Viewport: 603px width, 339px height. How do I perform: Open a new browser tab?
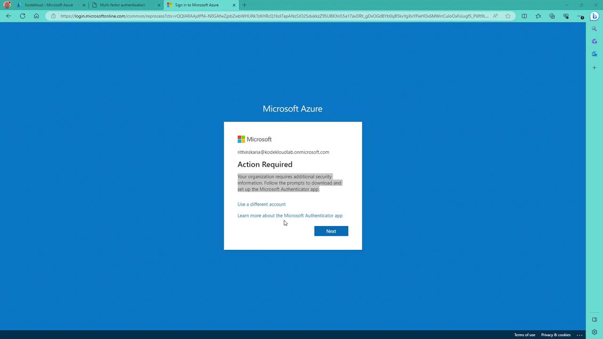pyautogui.click(x=244, y=5)
